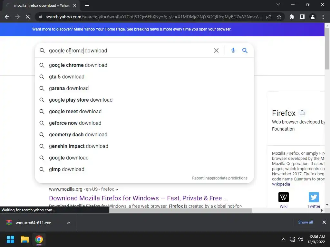Click the Yahoo home page promo banner
This screenshot has width=330, height=247.
pos(162,29)
